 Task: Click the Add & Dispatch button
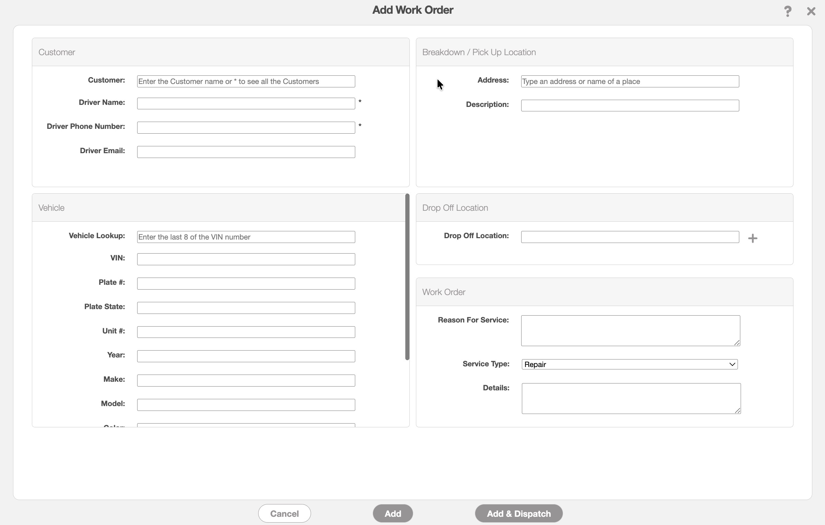518,513
